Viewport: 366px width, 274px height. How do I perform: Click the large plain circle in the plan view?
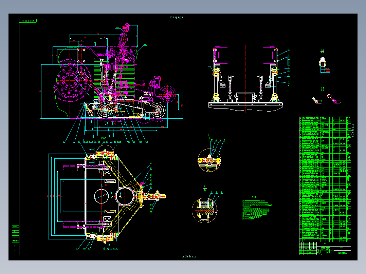click(x=101, y=196)
